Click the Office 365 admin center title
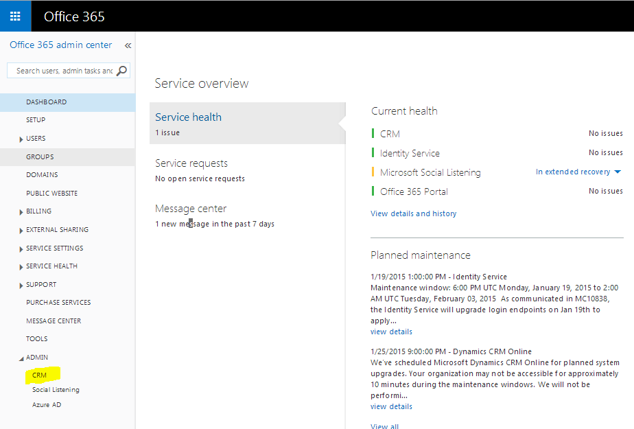Viewport: 634px width, 429px height. point(61,45)
